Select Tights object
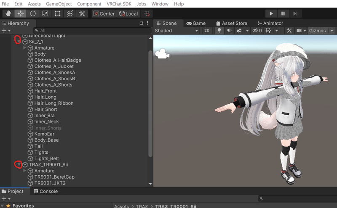337x208 pixels. (41, 153)
